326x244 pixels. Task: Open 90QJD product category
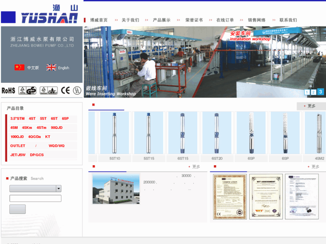[57, 128]
